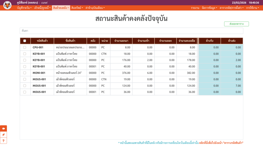Sort by หน่วย column header
This screenshot has width=263, height=148.
click(105, 41)
